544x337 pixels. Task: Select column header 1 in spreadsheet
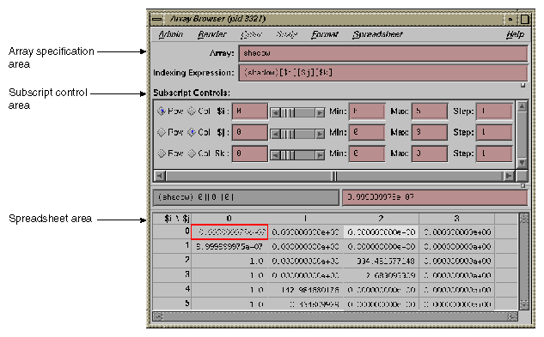[x=305, y=219]
